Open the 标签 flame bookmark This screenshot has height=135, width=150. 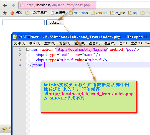[x=16, y=13]
